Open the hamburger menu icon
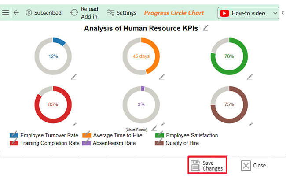Screen dimensions: 286x178 pos(5,13)
